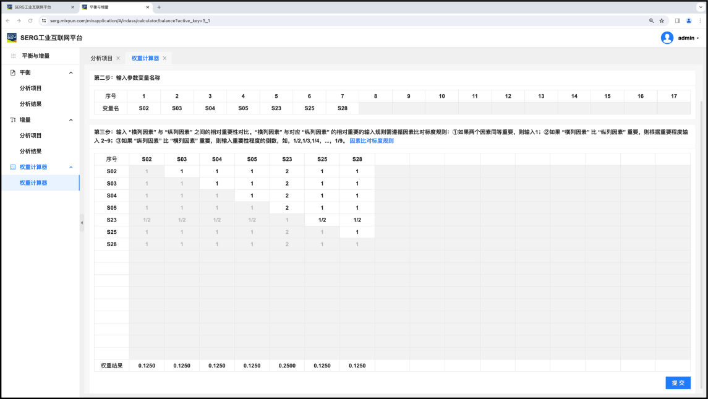Click the SERG platform logo
The height and width of the screenshot is (399, 708).
pos(12,38)
